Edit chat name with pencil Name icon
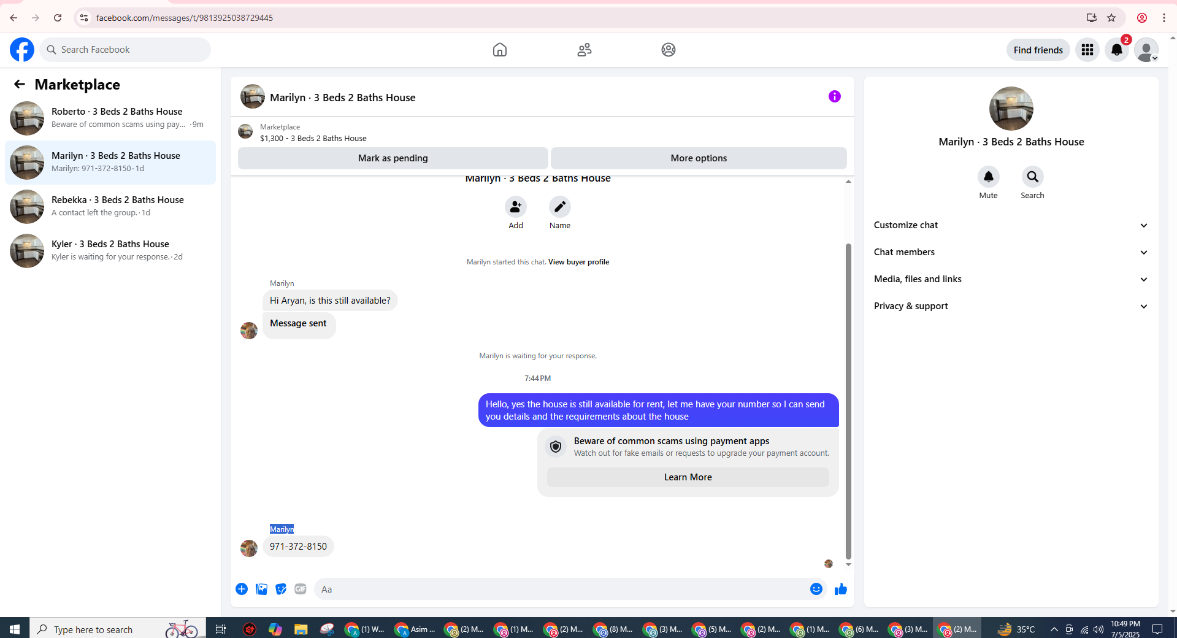1177x638 pixels. [x=560, y=207]
